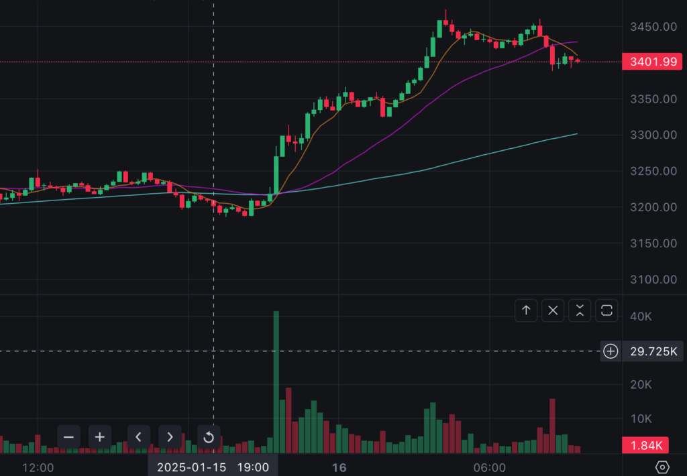
Task: Open chart settings hexagon icon
Action: coord(662,467)
